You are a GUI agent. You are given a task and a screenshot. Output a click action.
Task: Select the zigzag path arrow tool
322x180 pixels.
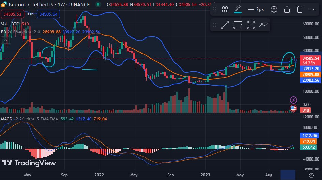[x=264, y=25]
